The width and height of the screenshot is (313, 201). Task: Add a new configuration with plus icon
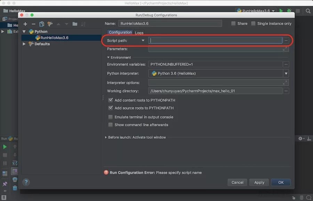[x=25, y=24]
